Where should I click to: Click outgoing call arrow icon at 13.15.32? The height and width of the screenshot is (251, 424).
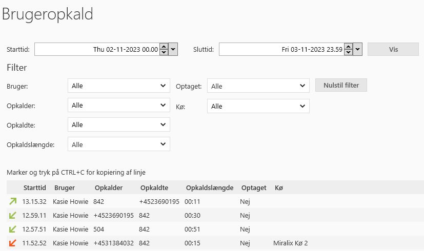(x=13, y=201)
